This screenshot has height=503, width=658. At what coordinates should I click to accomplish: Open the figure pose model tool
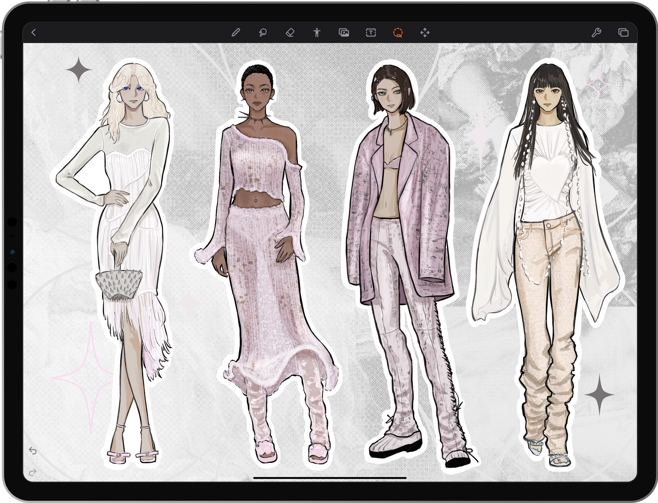317,32
